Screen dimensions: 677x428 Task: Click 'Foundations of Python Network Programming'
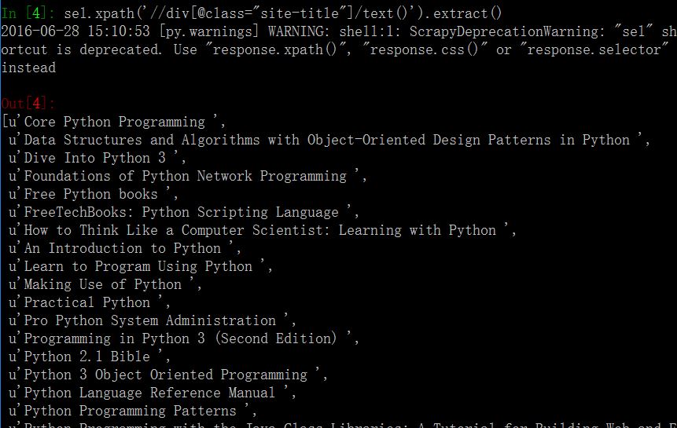pos(186,176)
